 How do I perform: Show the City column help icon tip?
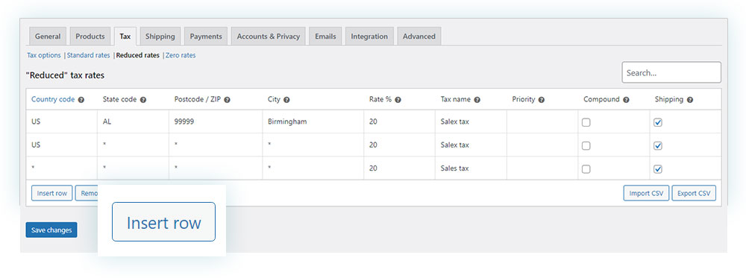click(287, 100)
